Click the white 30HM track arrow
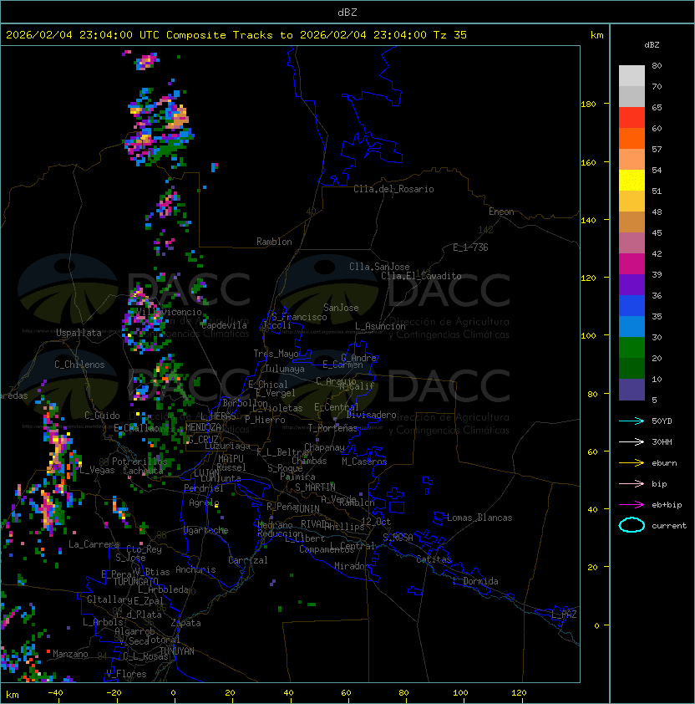The height and width of the screenshot is (704, 695). click(632, 441)
